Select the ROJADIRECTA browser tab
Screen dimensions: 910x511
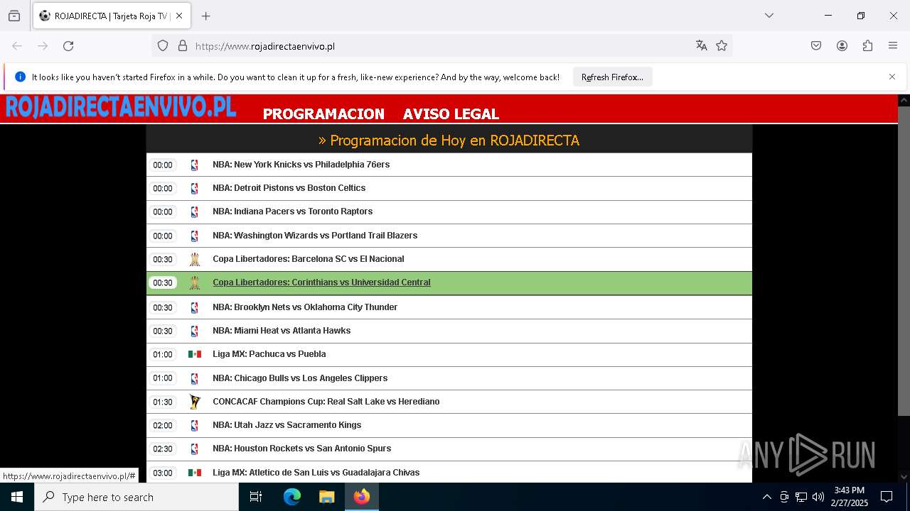tap(111, 16)
